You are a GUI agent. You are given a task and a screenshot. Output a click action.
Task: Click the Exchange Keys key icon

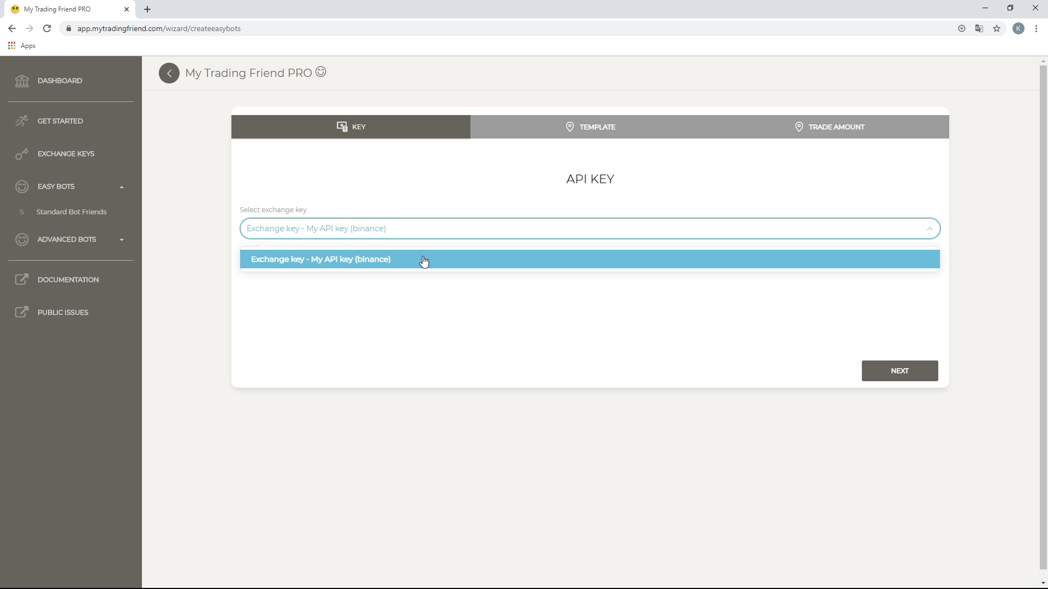pyautogui.click(x=22, y=154)
